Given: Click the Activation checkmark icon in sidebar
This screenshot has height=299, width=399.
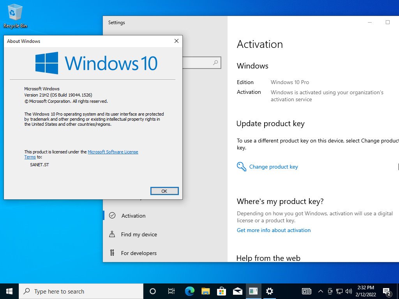Looking at the screenshot, I should point(112,215).
